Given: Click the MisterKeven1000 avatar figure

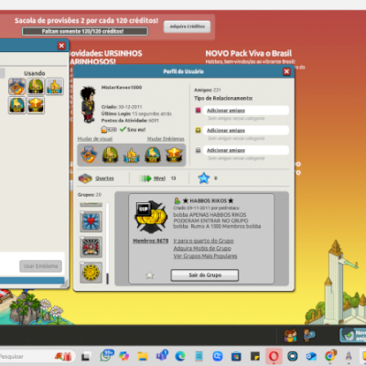Looking at the screenshot, I should click(89, 104).
